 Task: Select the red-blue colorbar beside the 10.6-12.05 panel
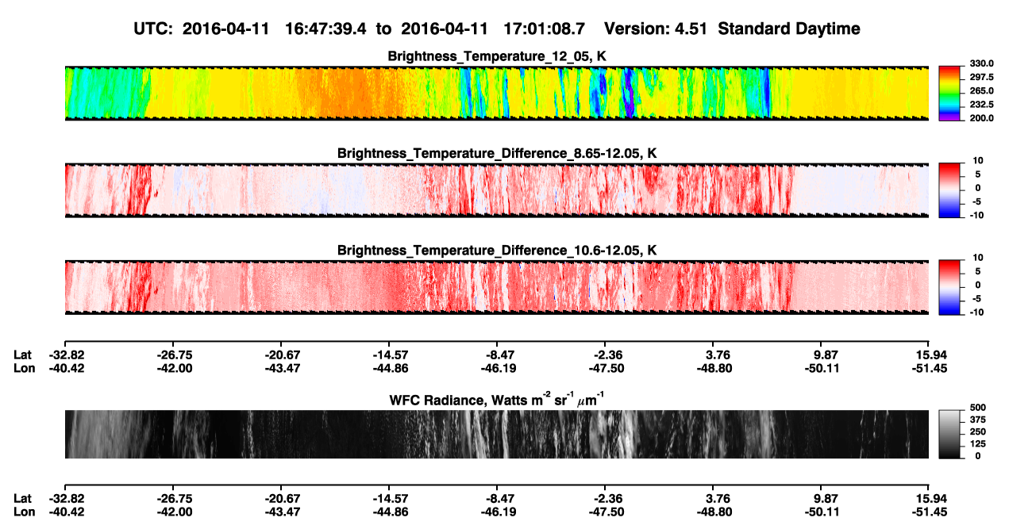pos(948,286)
